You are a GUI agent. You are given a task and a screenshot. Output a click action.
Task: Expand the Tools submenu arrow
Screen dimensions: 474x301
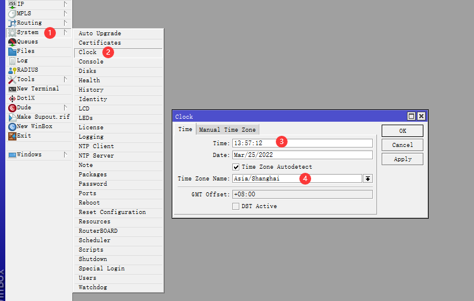tap(65, 79)
